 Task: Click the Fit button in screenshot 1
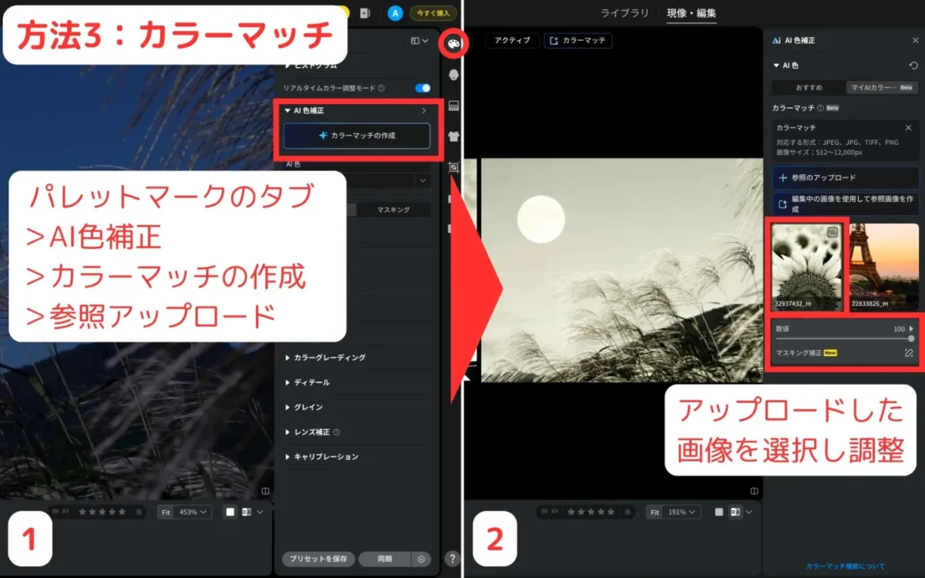(x=166, y=512)
